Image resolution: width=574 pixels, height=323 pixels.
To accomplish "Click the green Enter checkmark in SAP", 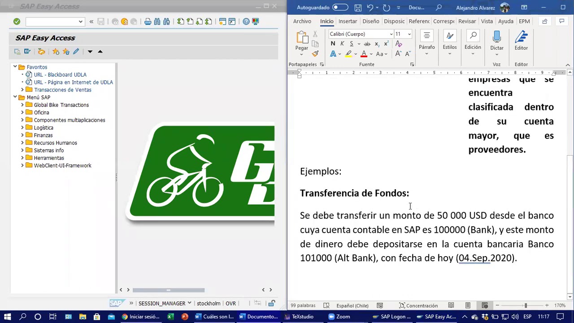I will coord(17,22).
